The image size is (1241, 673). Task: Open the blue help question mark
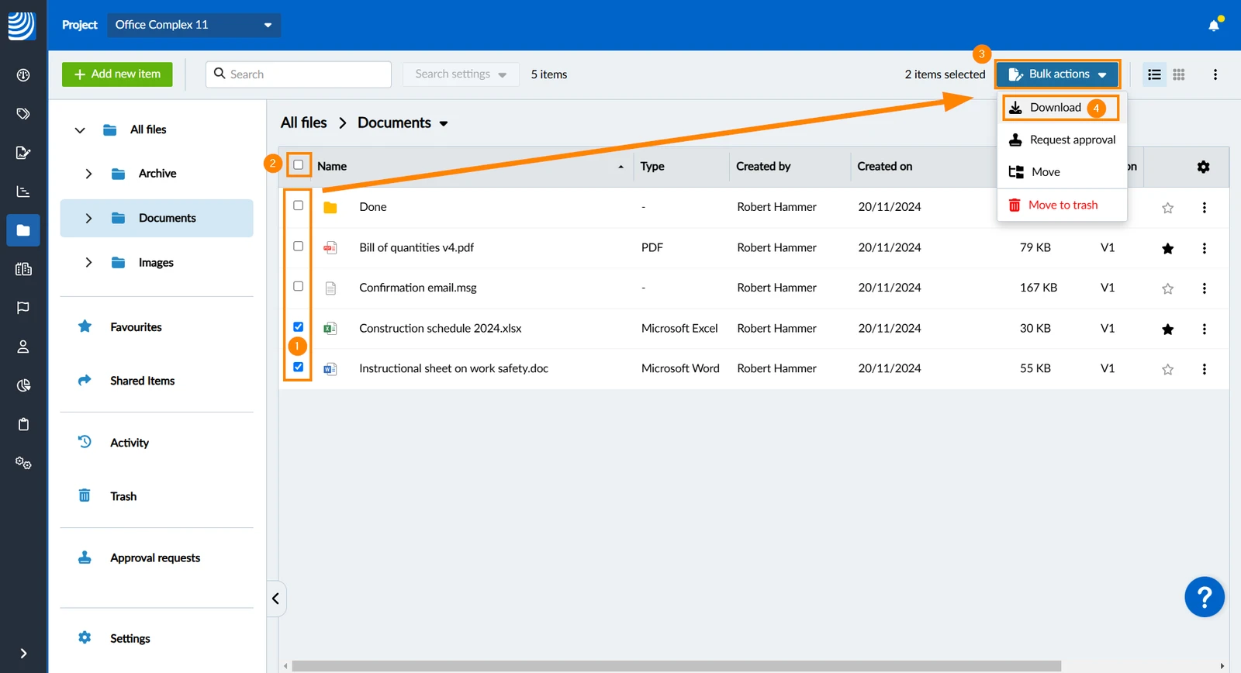(1205, 597)
